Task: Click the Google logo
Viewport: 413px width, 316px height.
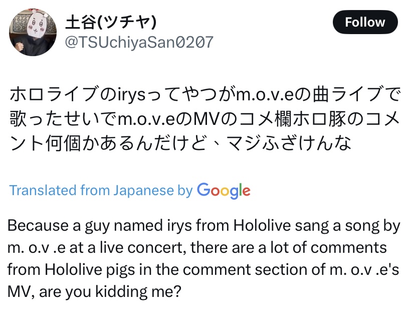Action: (224, 191)
